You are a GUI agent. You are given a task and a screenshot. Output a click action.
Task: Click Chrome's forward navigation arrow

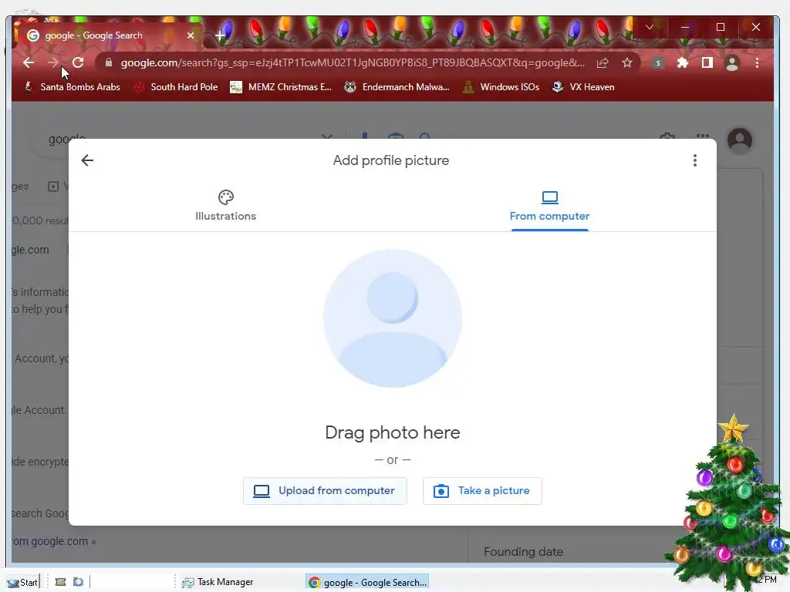pos(53,62)
